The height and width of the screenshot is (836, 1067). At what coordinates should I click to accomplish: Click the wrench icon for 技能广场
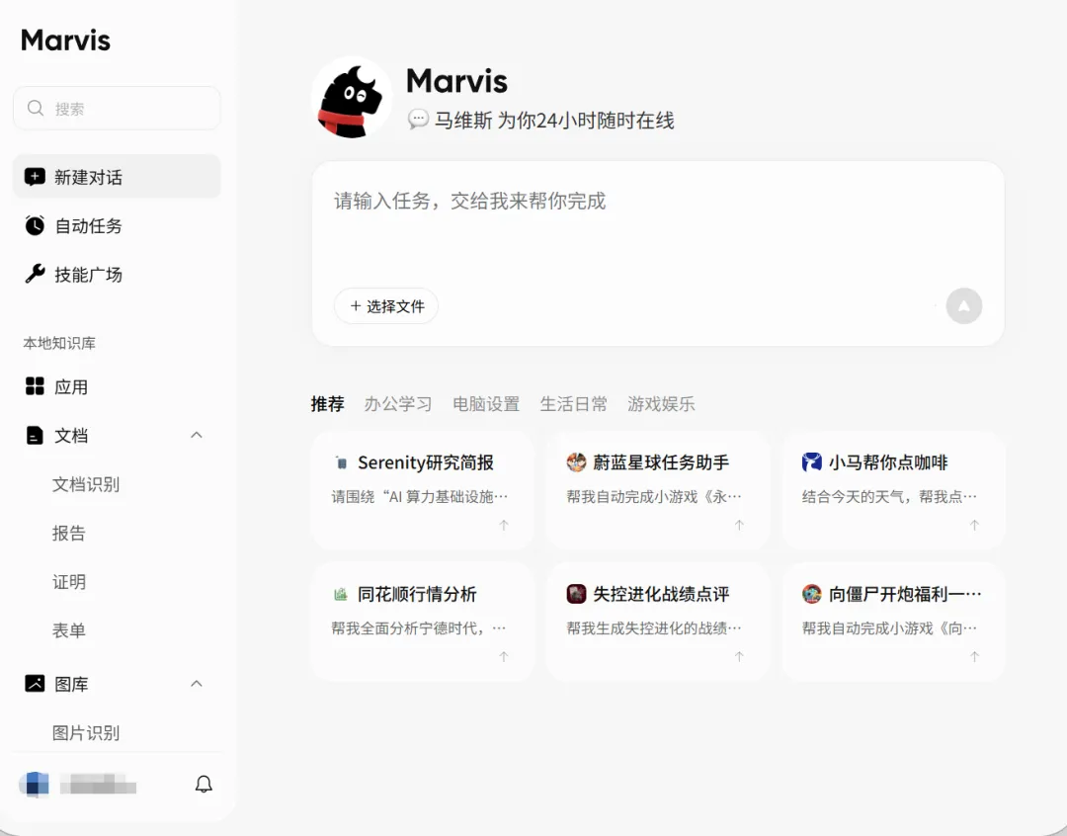click(35, 274)
